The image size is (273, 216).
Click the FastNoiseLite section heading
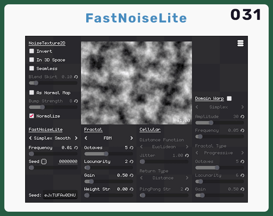pos(45,130)
